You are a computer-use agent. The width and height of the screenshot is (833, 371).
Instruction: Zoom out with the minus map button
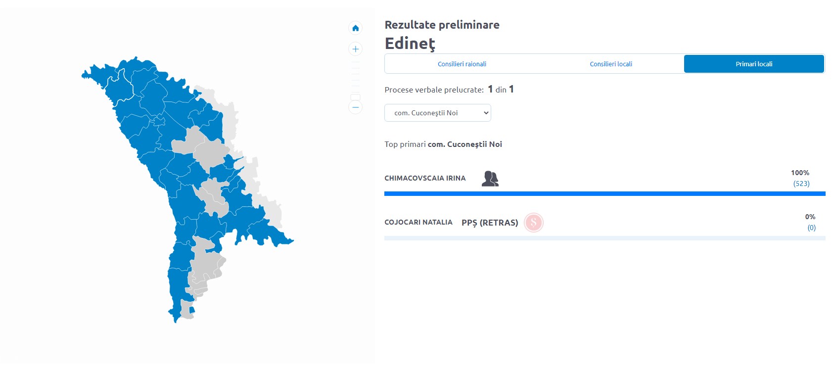(x=355, y=107)
